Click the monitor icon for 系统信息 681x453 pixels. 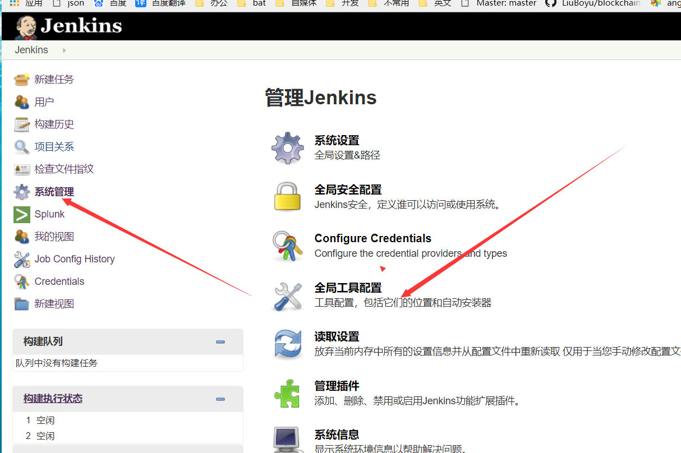(x=287, y=440)
